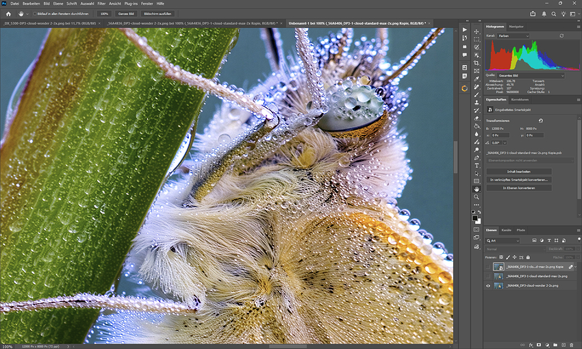This screenshot has width=582, height=349.
Task: Click the Home icon in options bar
Action: [8, 14]
